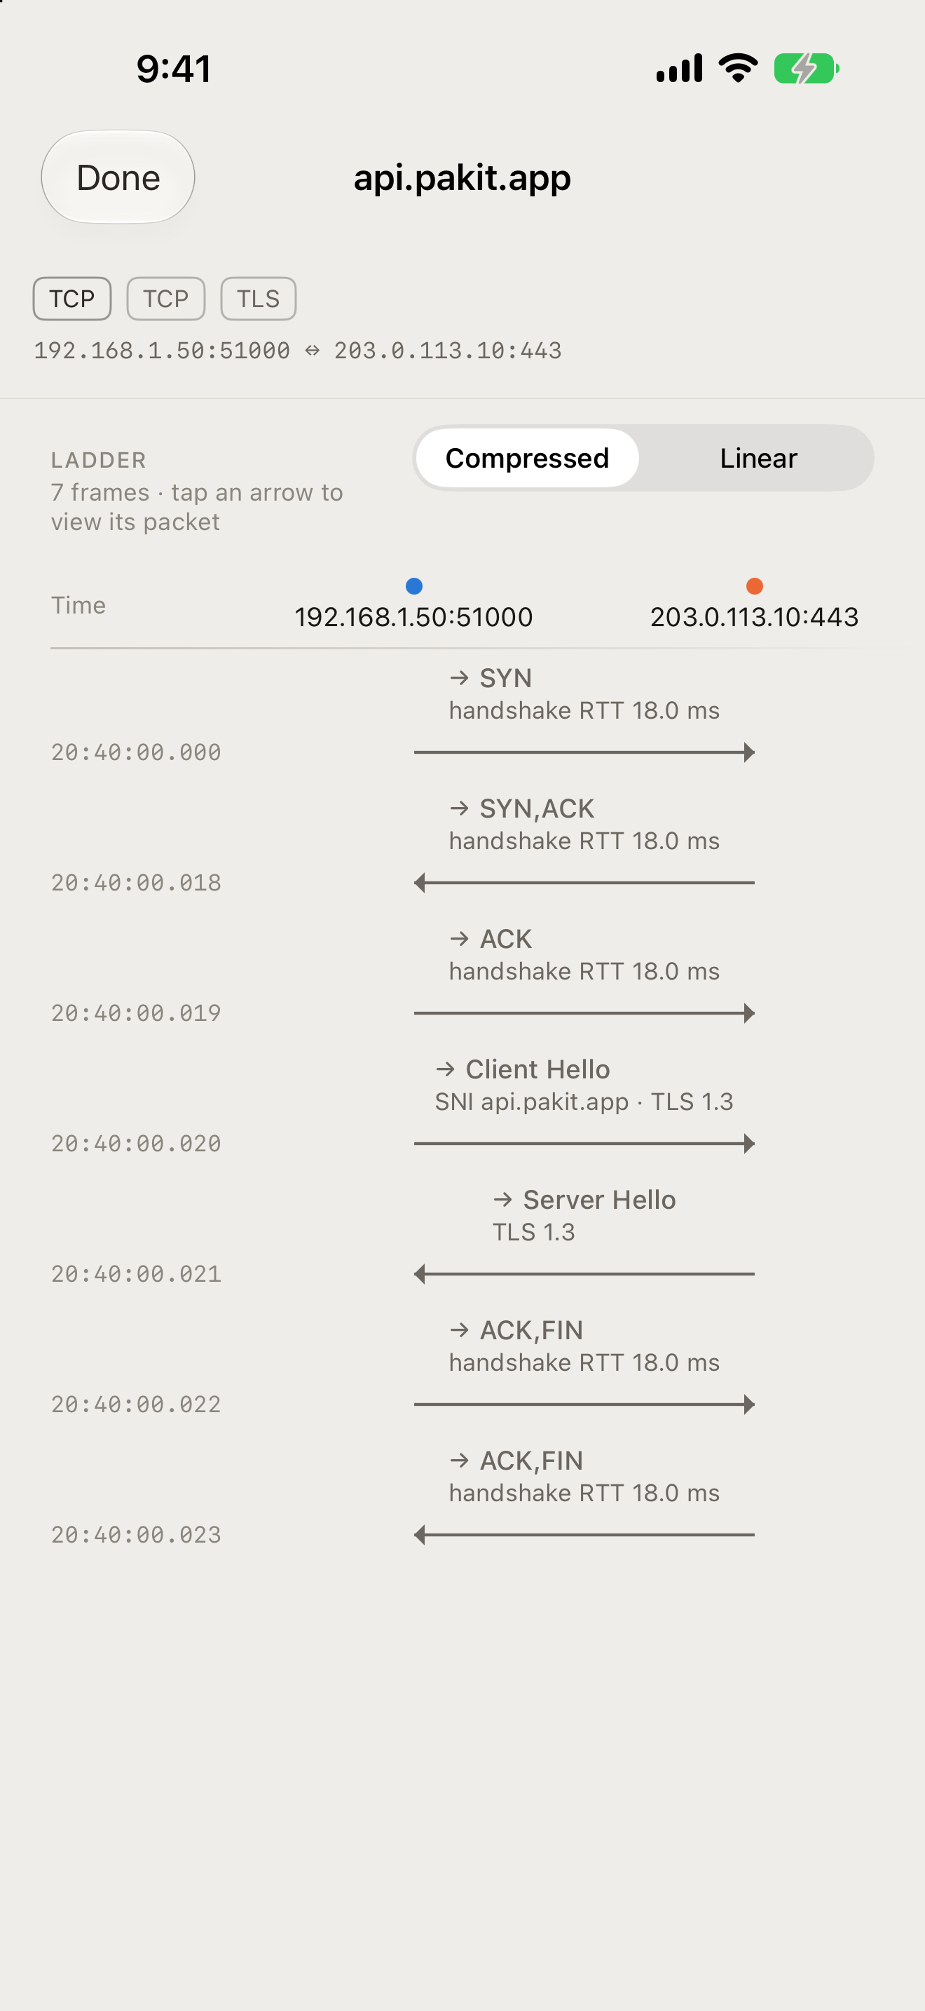This screenshot has height=2011, width=925.
Task: Tap the 203.0.113.10:443 column header
Action: pyautogui.click(x=754, y=617)
